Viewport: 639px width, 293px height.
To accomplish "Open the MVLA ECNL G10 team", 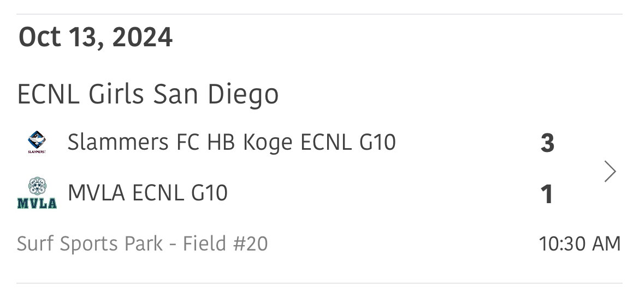I will point(147,193).
